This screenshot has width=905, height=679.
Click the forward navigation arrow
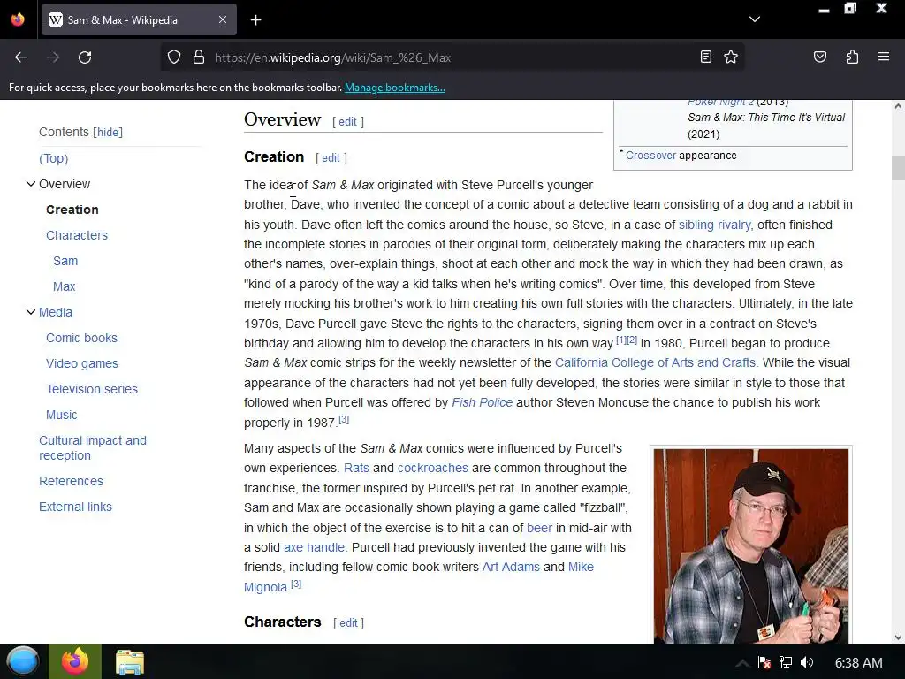pyautogui.click(x=53, y=57)
